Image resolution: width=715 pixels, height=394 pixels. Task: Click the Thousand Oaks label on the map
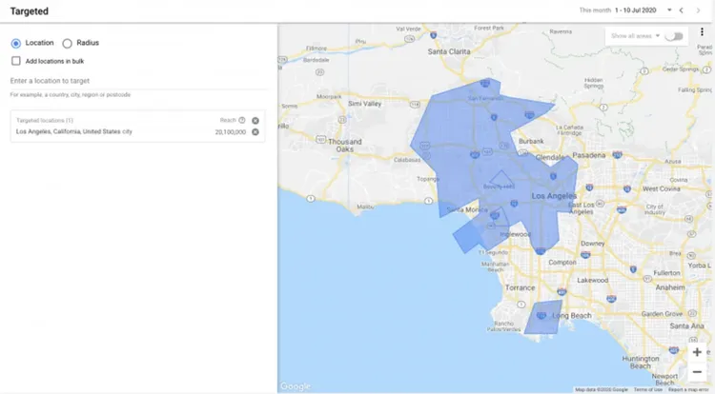pos(345,146)
